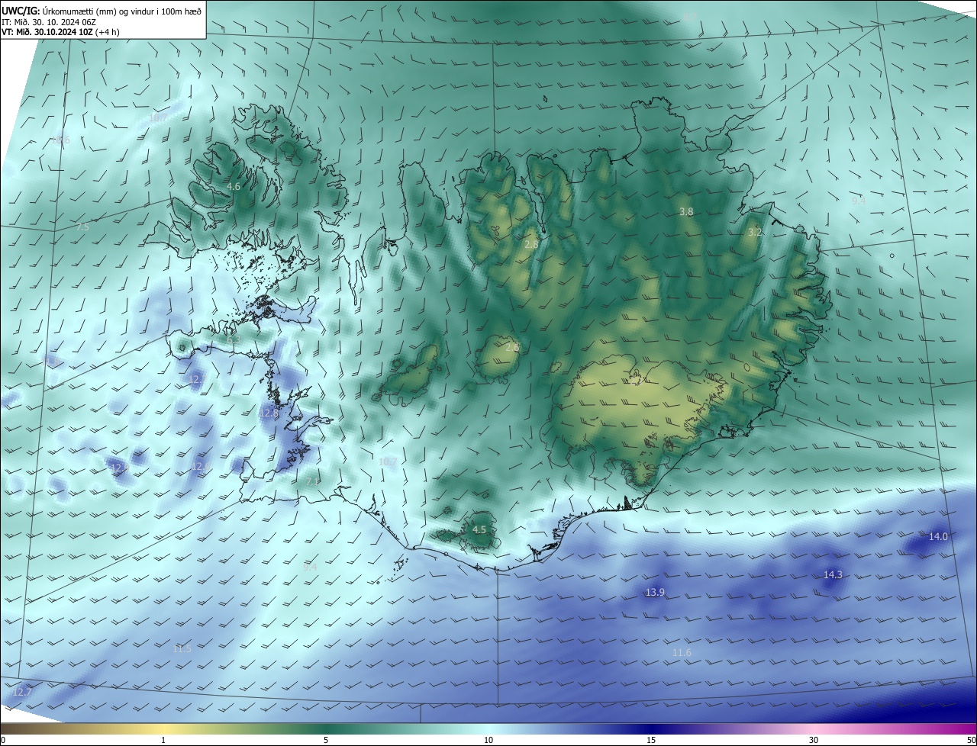This screenshot has height=746, width=977.
Task: Click the 10 tick on the color scale
Action: tap(488, 740)
